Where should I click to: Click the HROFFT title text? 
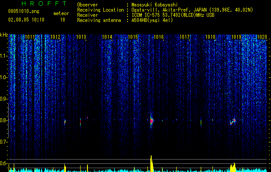(x=44, y=3)
